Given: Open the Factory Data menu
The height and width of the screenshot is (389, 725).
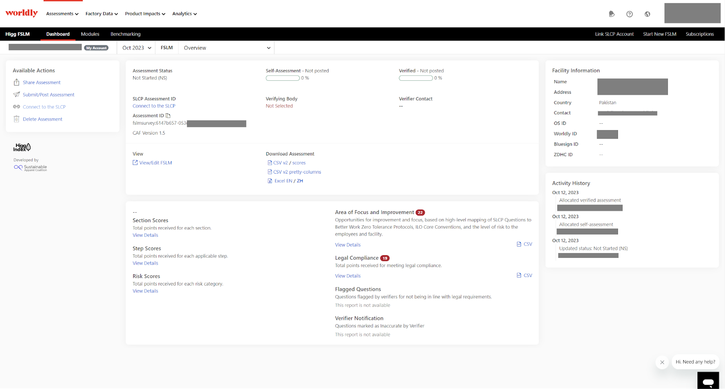Looking at the screenshot, I should click(101, 14).
